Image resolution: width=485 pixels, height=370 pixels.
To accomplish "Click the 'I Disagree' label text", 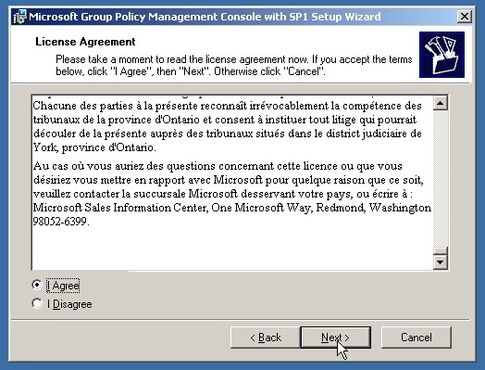I will (69, 304).
